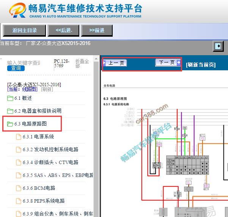Open 6.3.1 电源系统 document
Screen dimensions: 228x217
pos(38,136)
